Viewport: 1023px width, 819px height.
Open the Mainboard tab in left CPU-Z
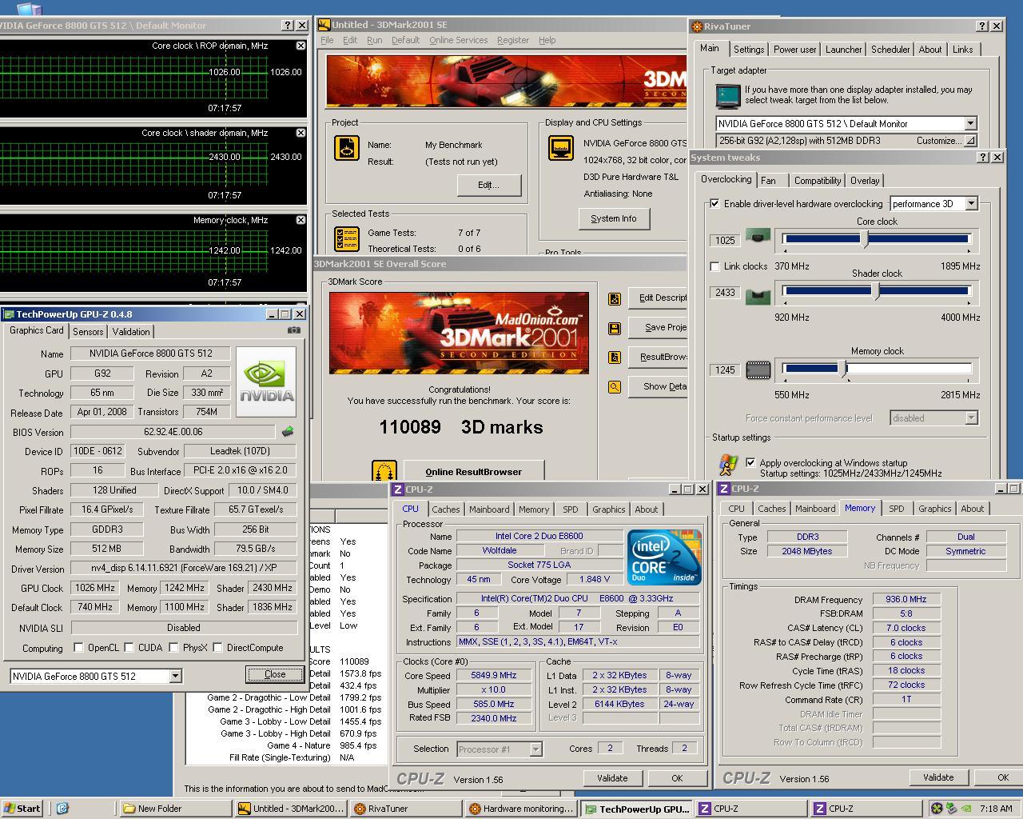pyautogui.click(x=489, y=509)
